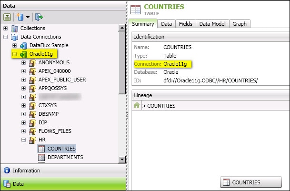Screen dimensions: 290x191
Task: Select the COUNTRIES table in tree
Action: (61, 149)
